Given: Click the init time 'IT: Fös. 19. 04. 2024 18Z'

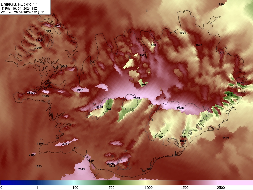Looking at the screenshot, I should click(x=19, y=8).
